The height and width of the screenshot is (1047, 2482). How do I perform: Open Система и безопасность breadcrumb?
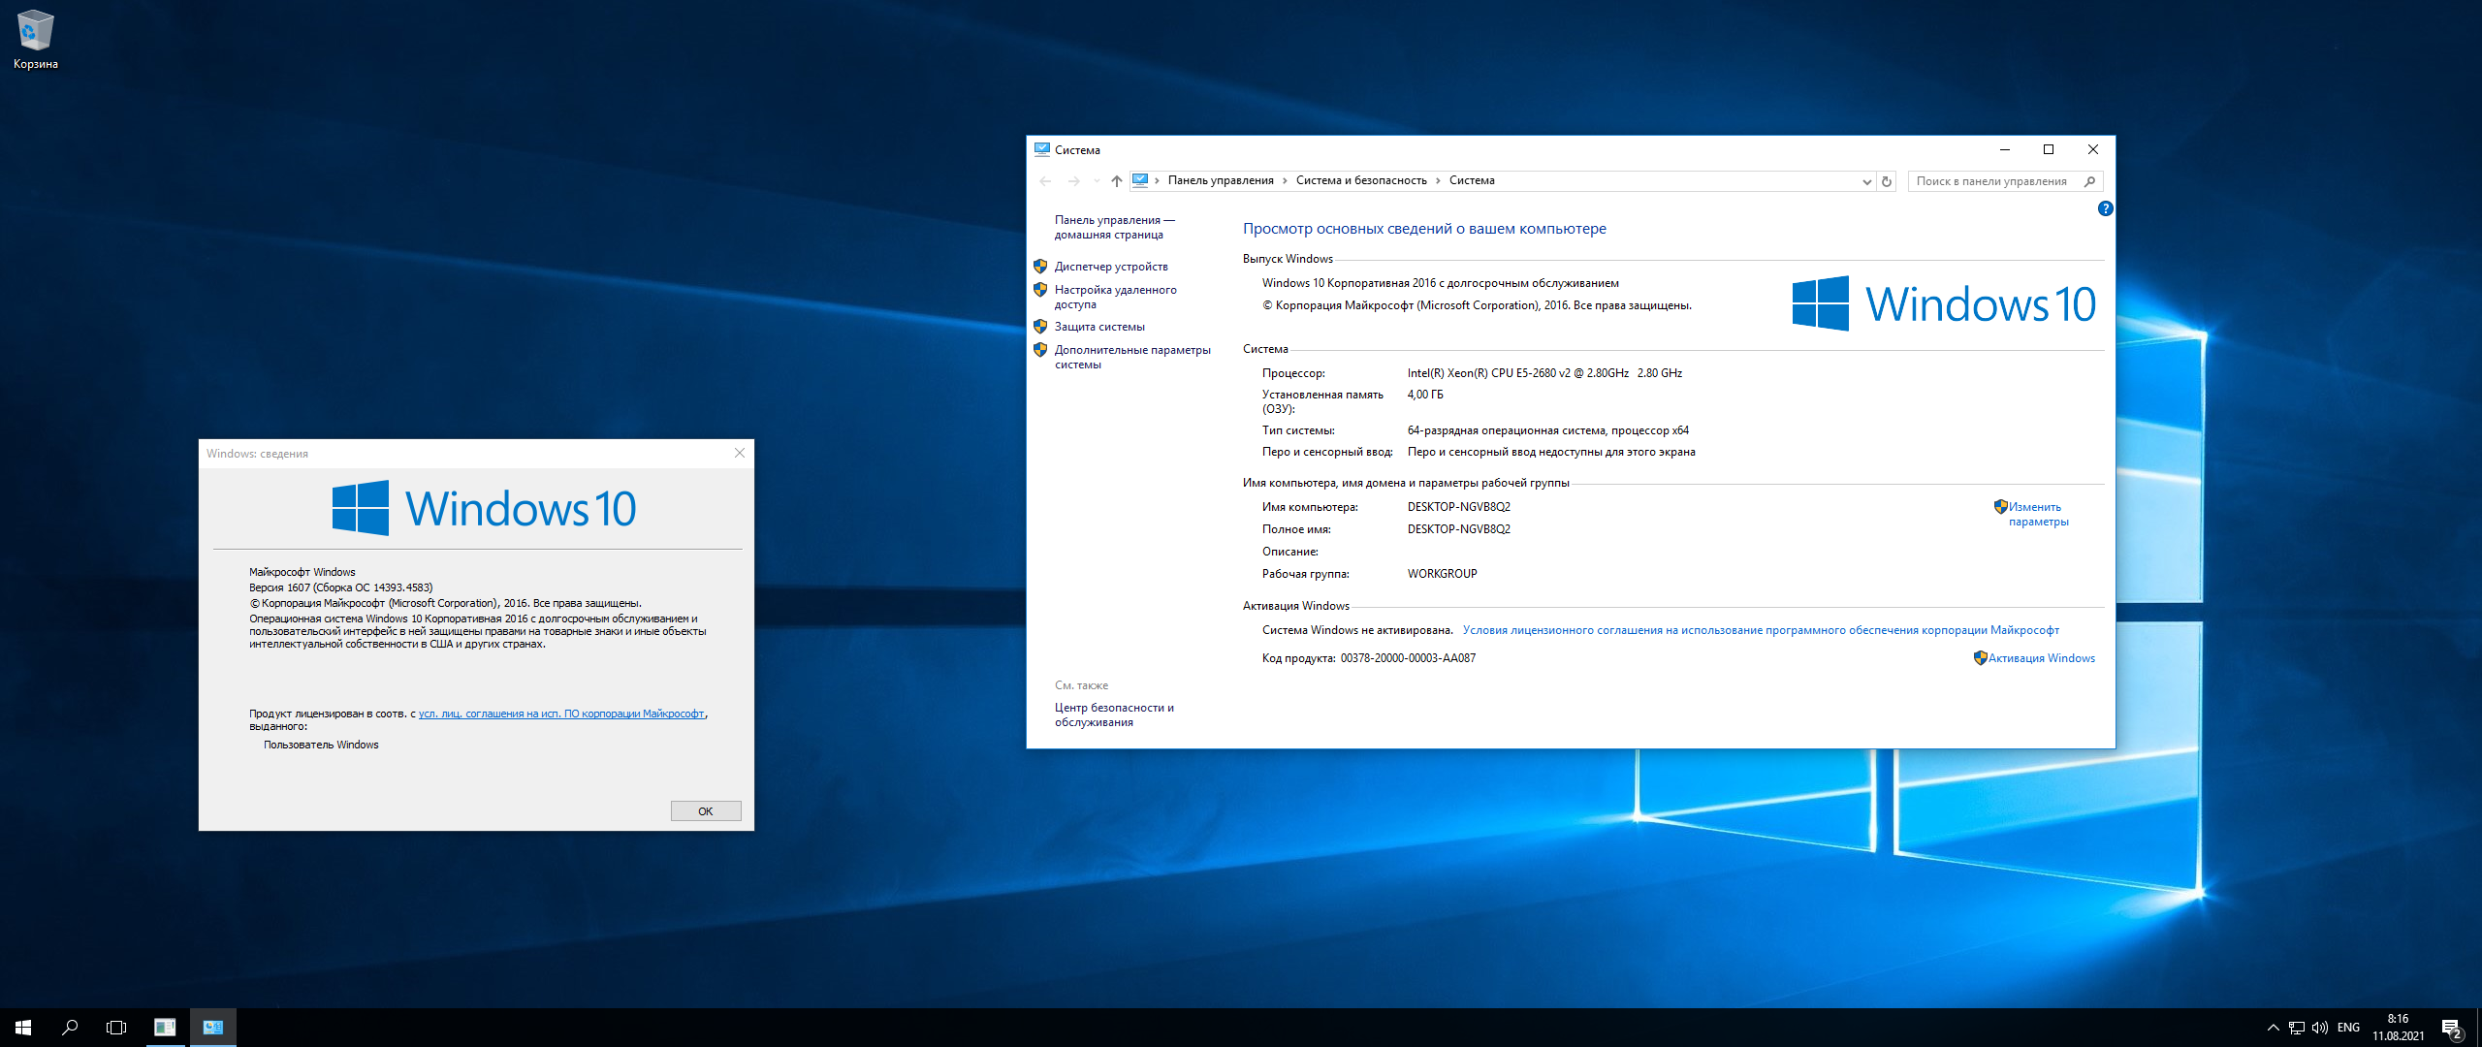point(1361,180)
